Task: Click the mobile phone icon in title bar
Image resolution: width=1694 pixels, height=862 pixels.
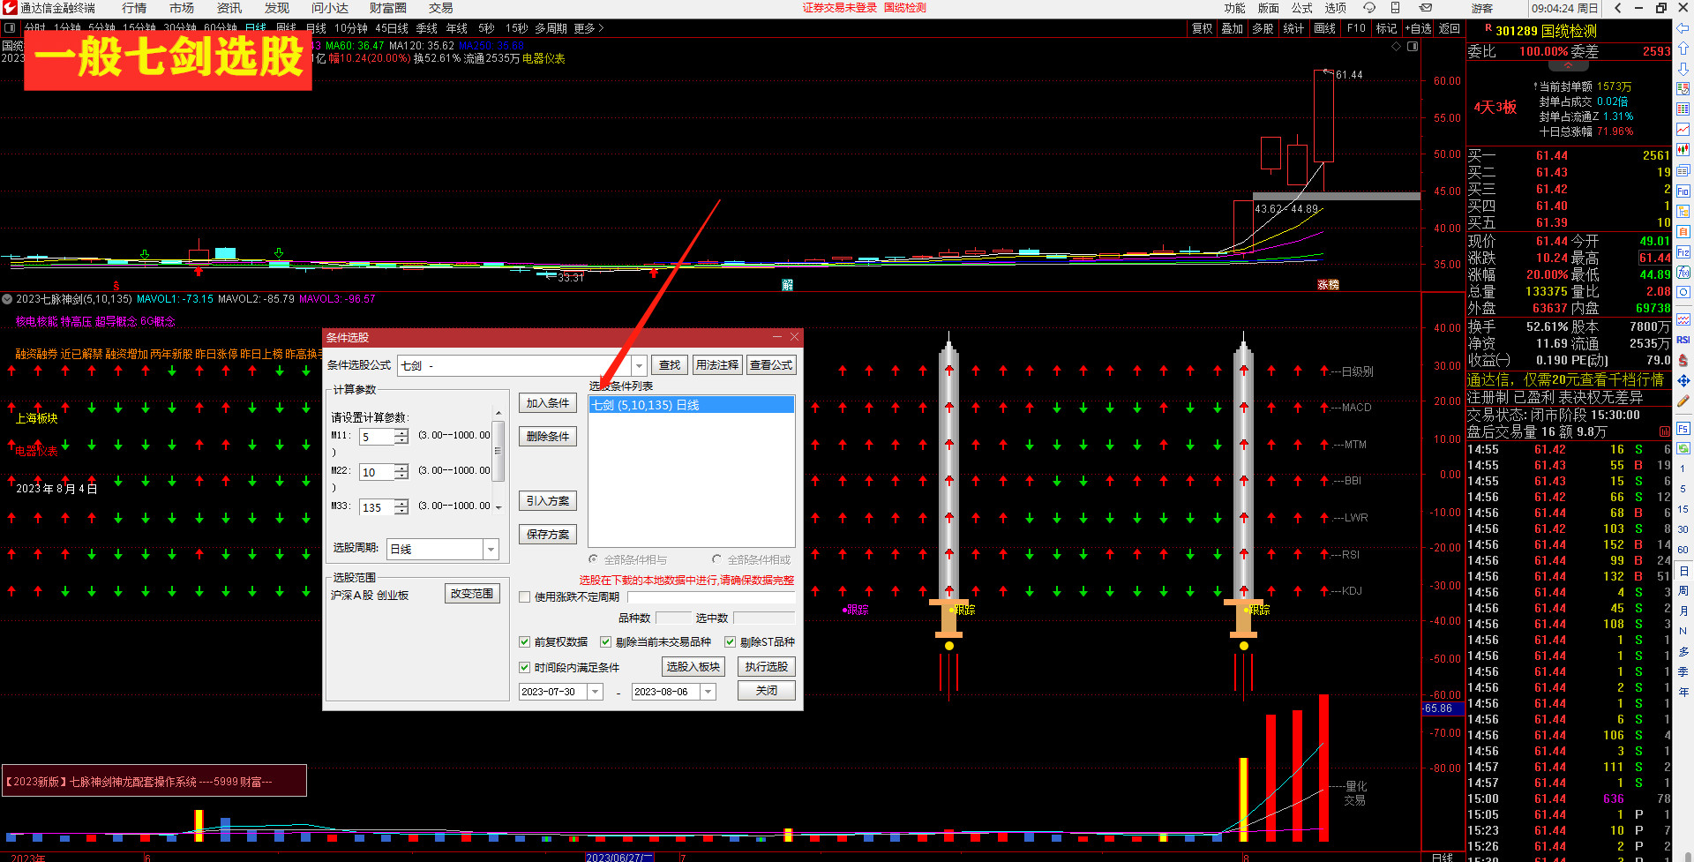Action: coord(1395,8)
